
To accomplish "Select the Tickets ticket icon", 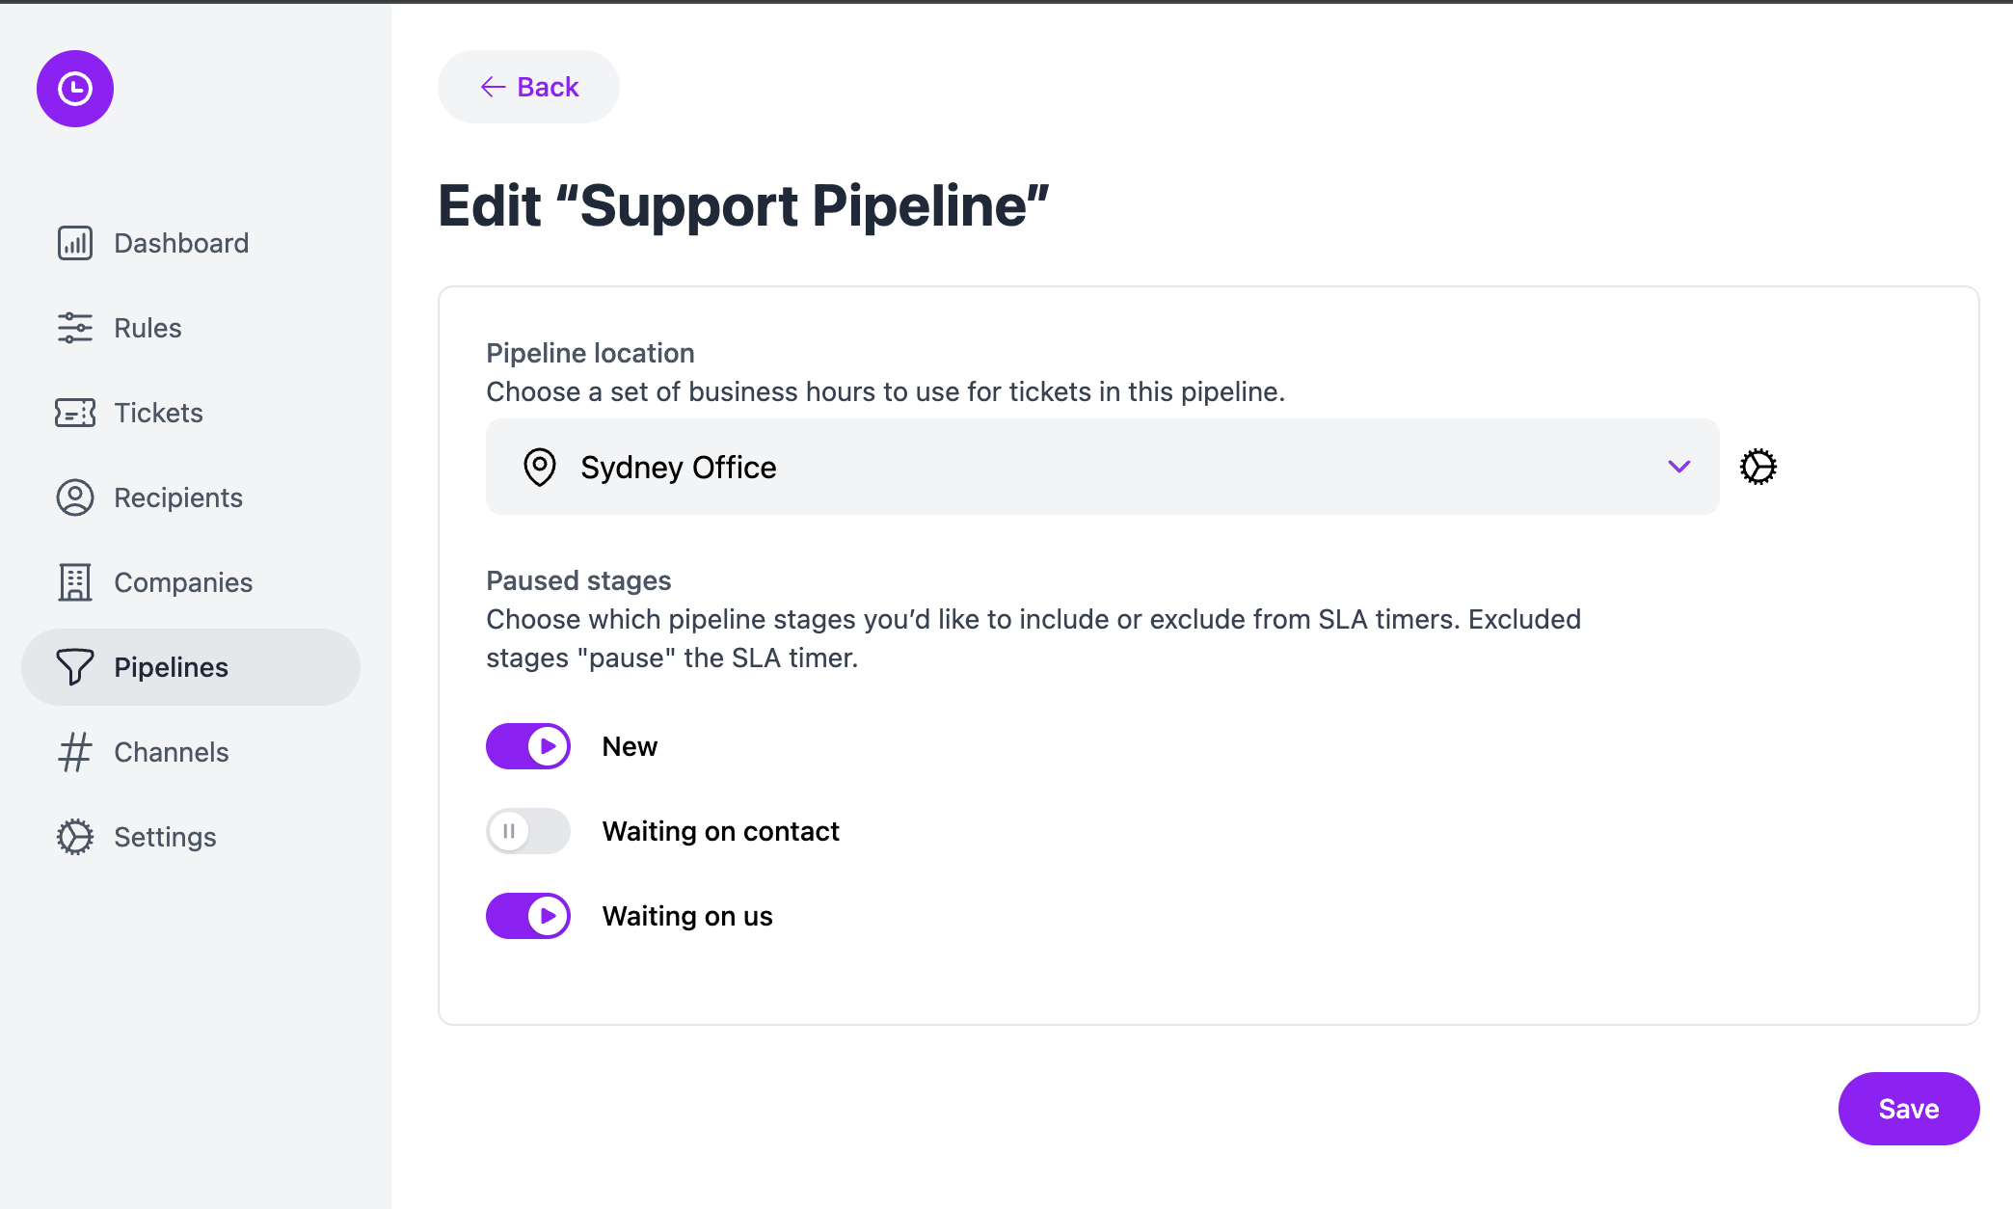I will (x=75, y=413).
